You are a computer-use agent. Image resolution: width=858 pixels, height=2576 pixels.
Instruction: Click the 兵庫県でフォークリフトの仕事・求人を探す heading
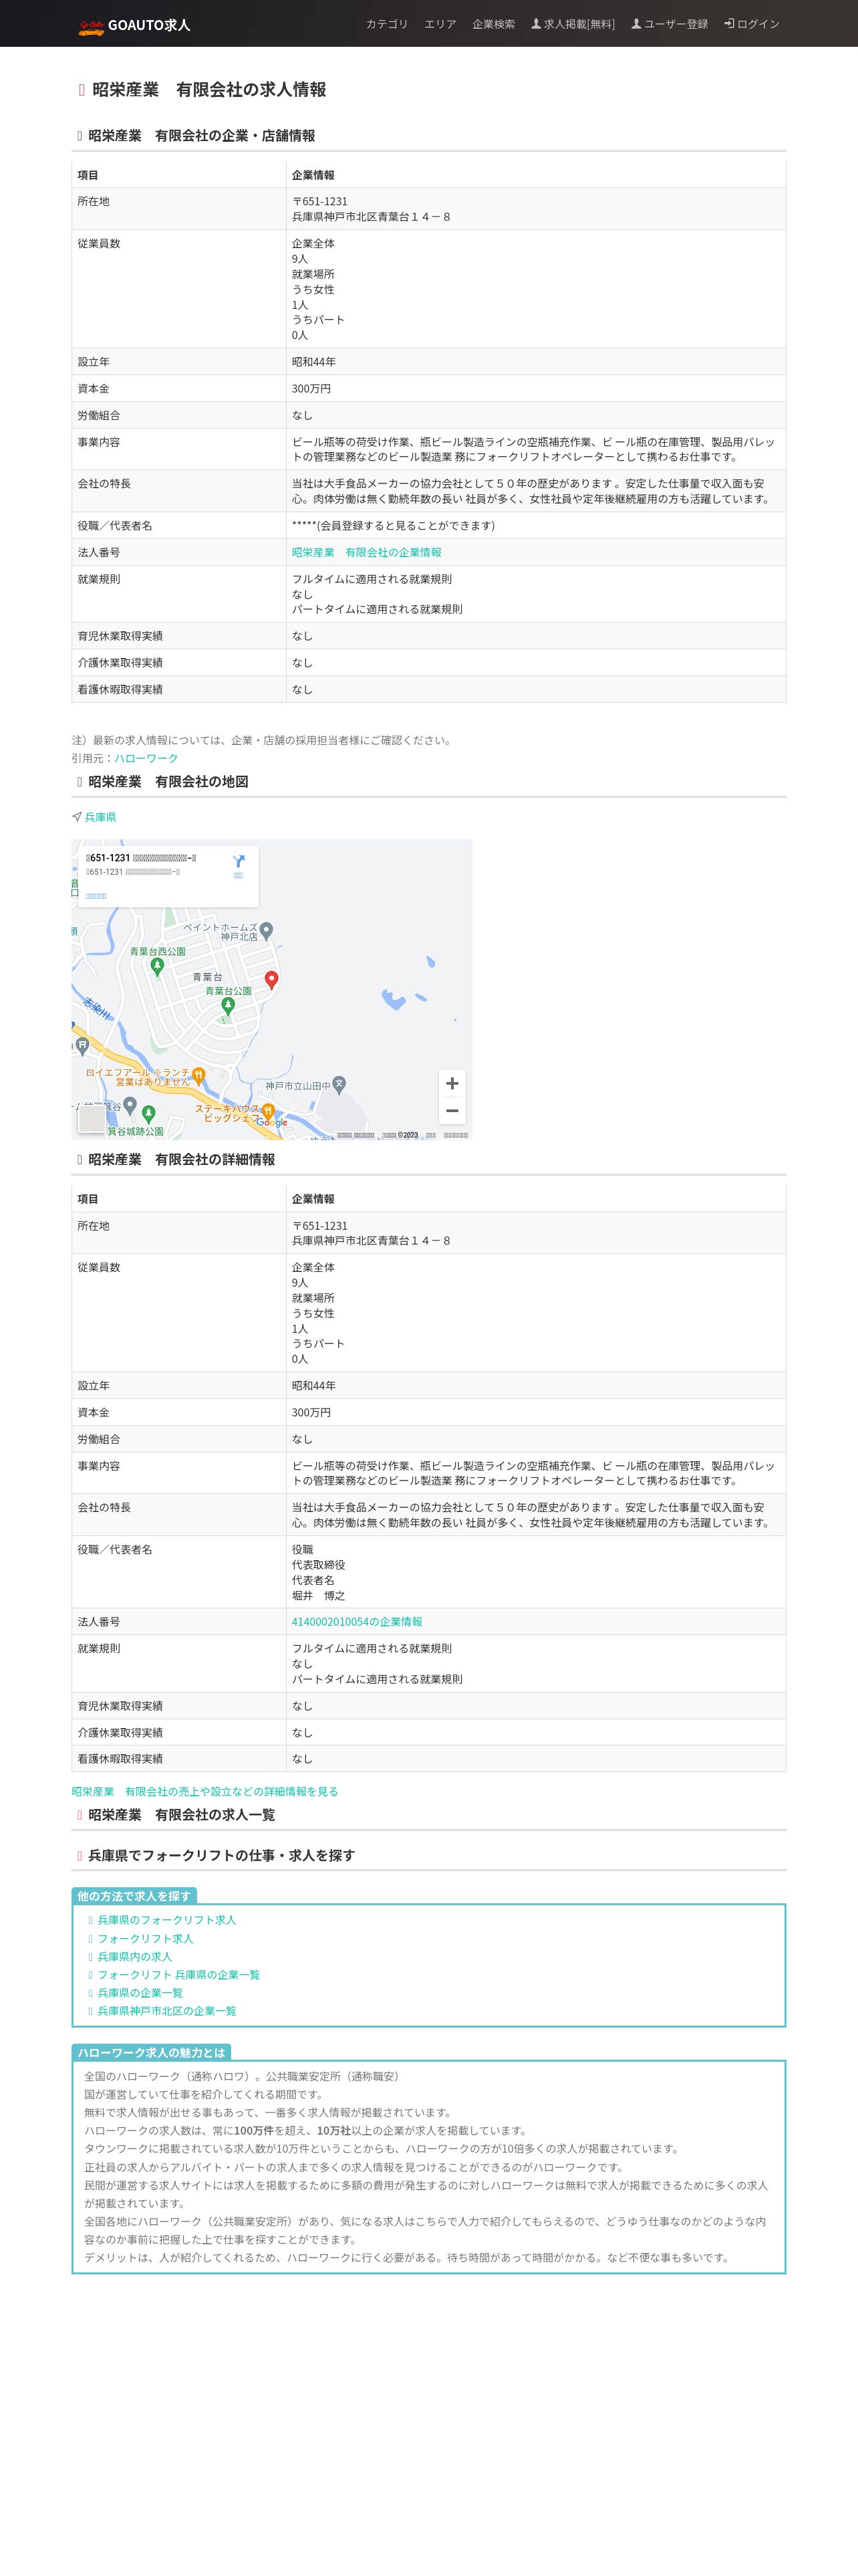tap(222, 1856)
